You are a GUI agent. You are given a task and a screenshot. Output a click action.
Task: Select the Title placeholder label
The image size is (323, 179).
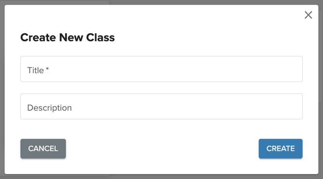click(x=35, y=70)
